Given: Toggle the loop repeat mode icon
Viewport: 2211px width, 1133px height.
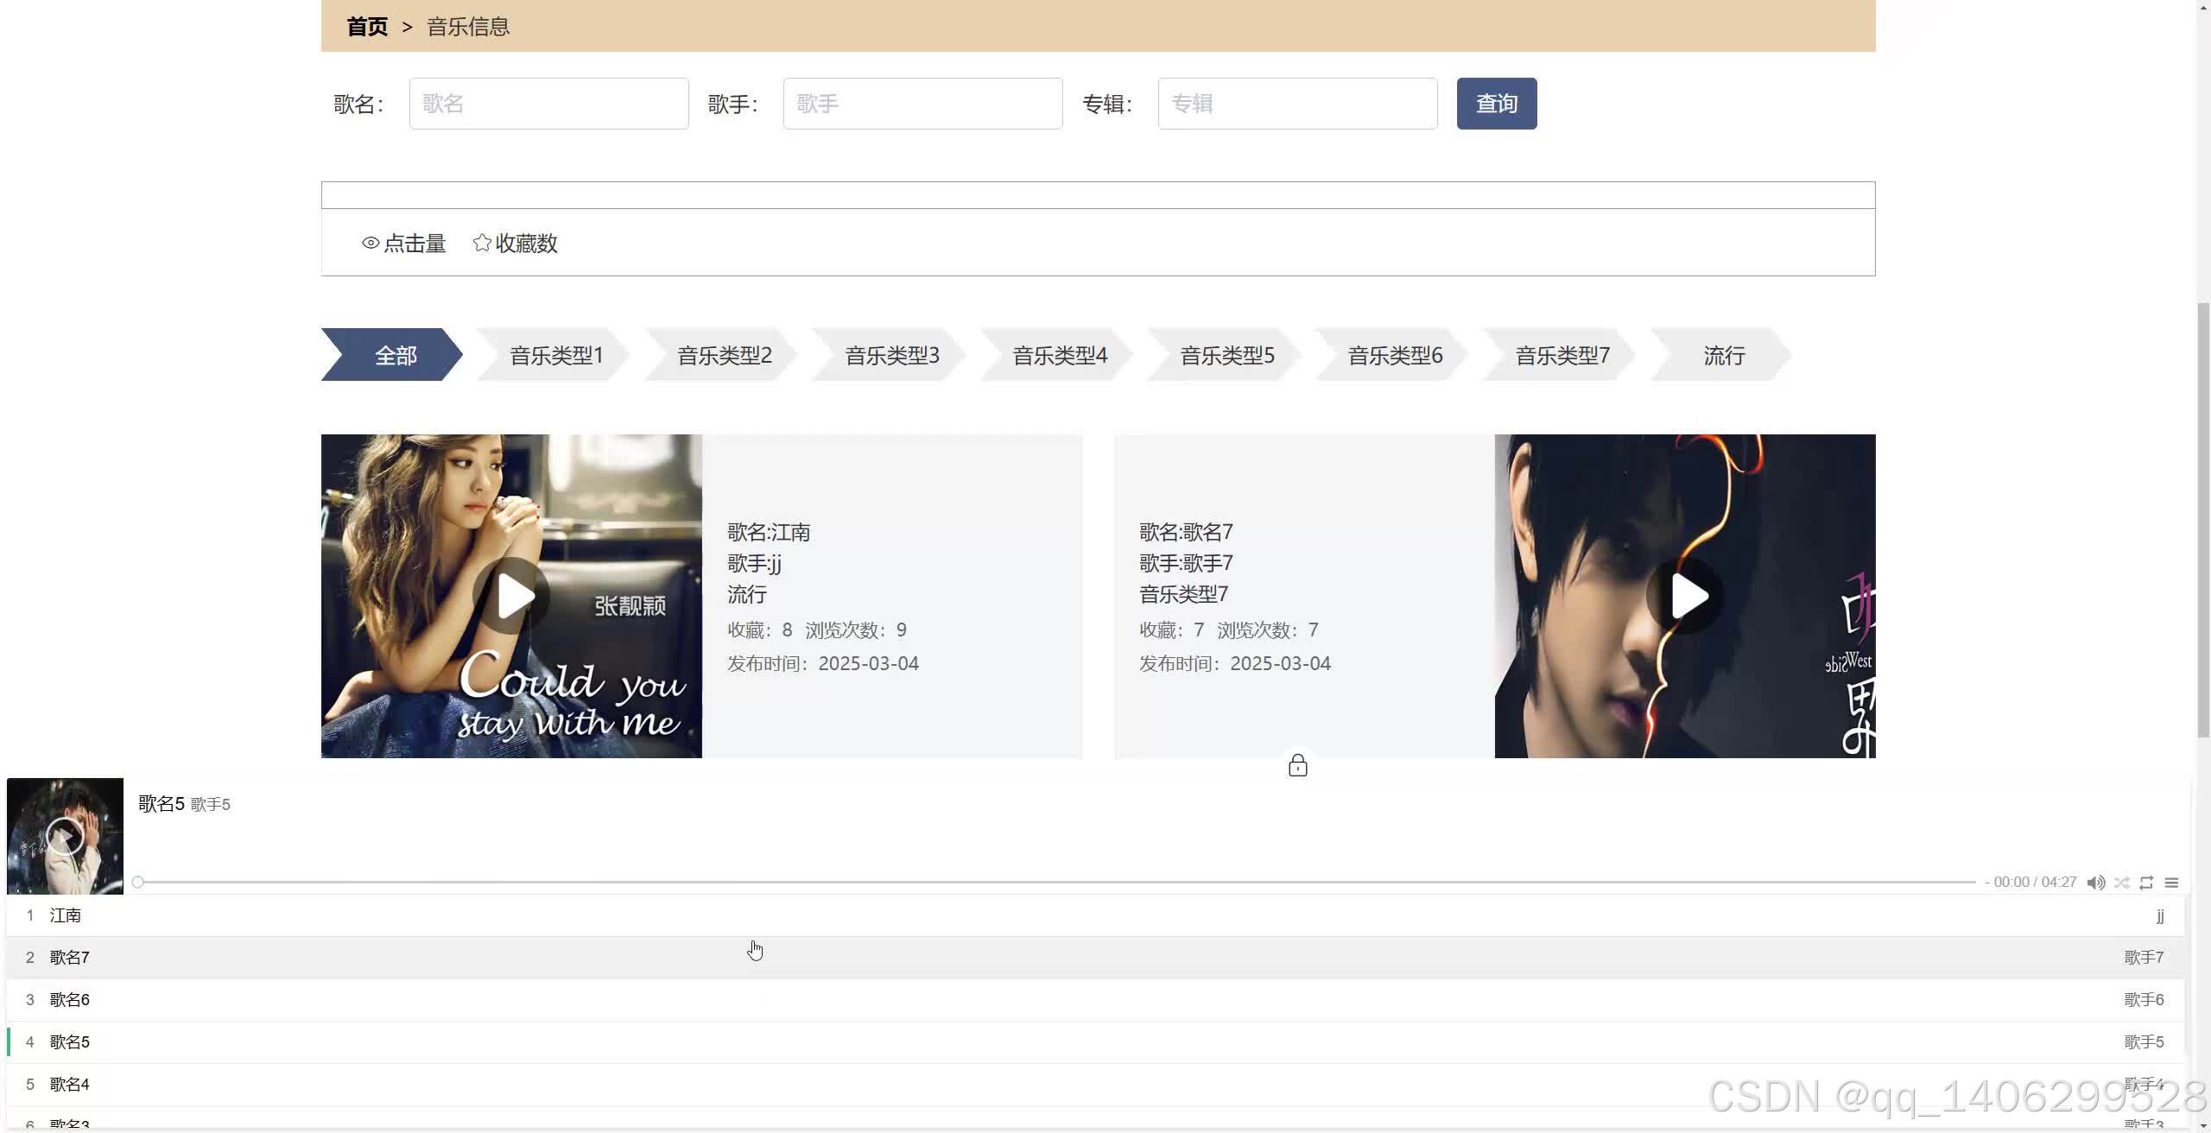Looking at the screenshot, I should tap(2146, 883).
